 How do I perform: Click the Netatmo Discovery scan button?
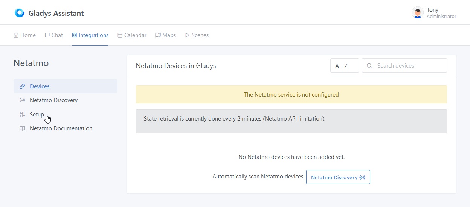point(338,177)
